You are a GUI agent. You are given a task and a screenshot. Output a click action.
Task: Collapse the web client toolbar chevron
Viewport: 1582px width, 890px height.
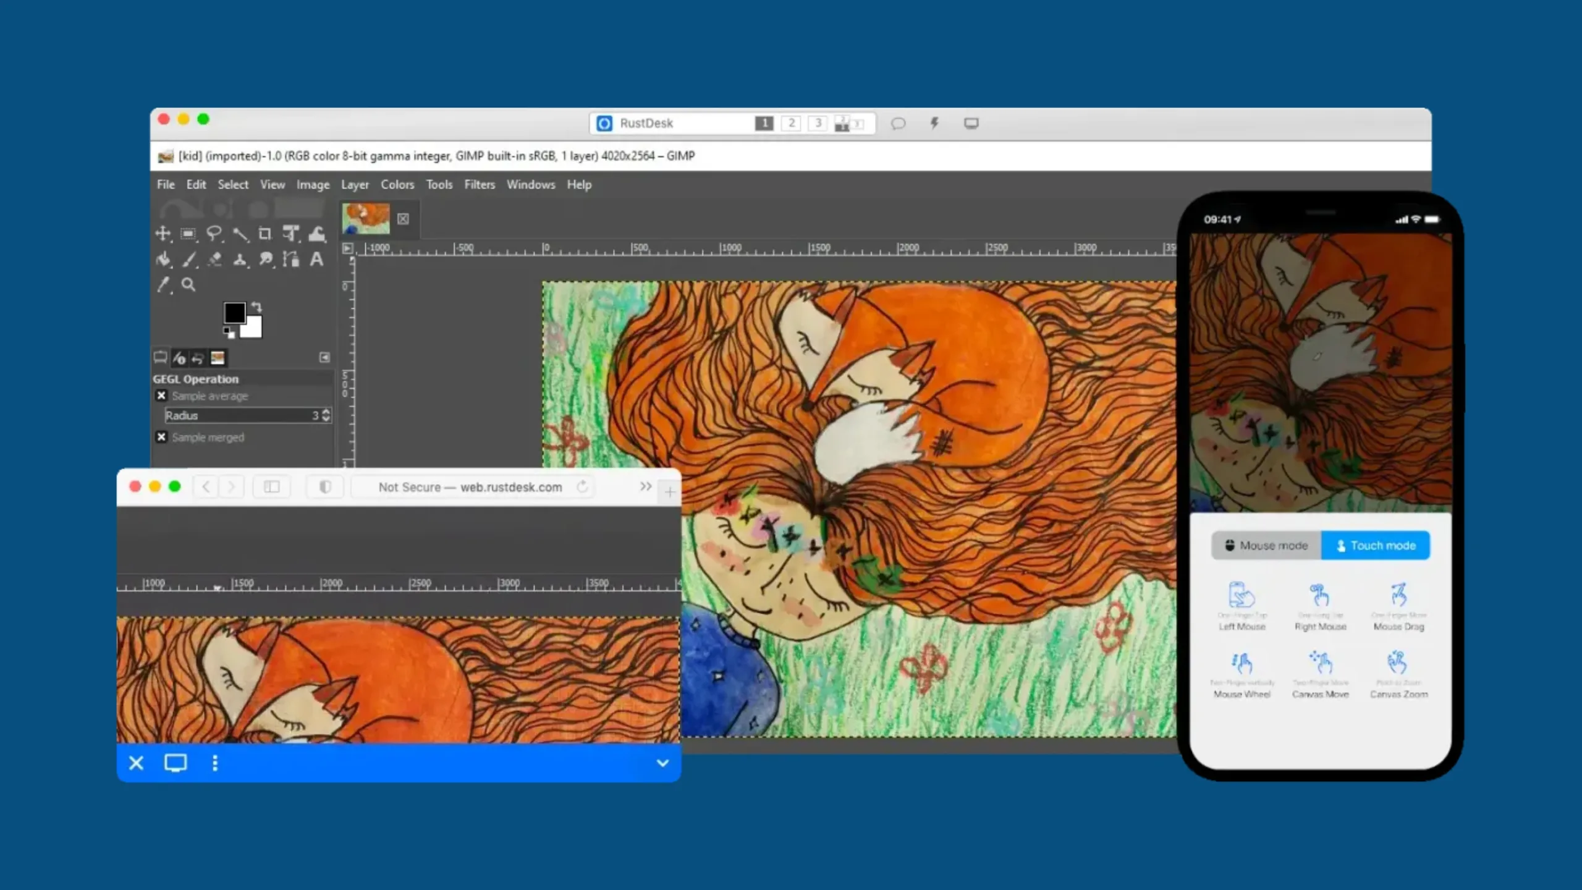coord(662,763)
